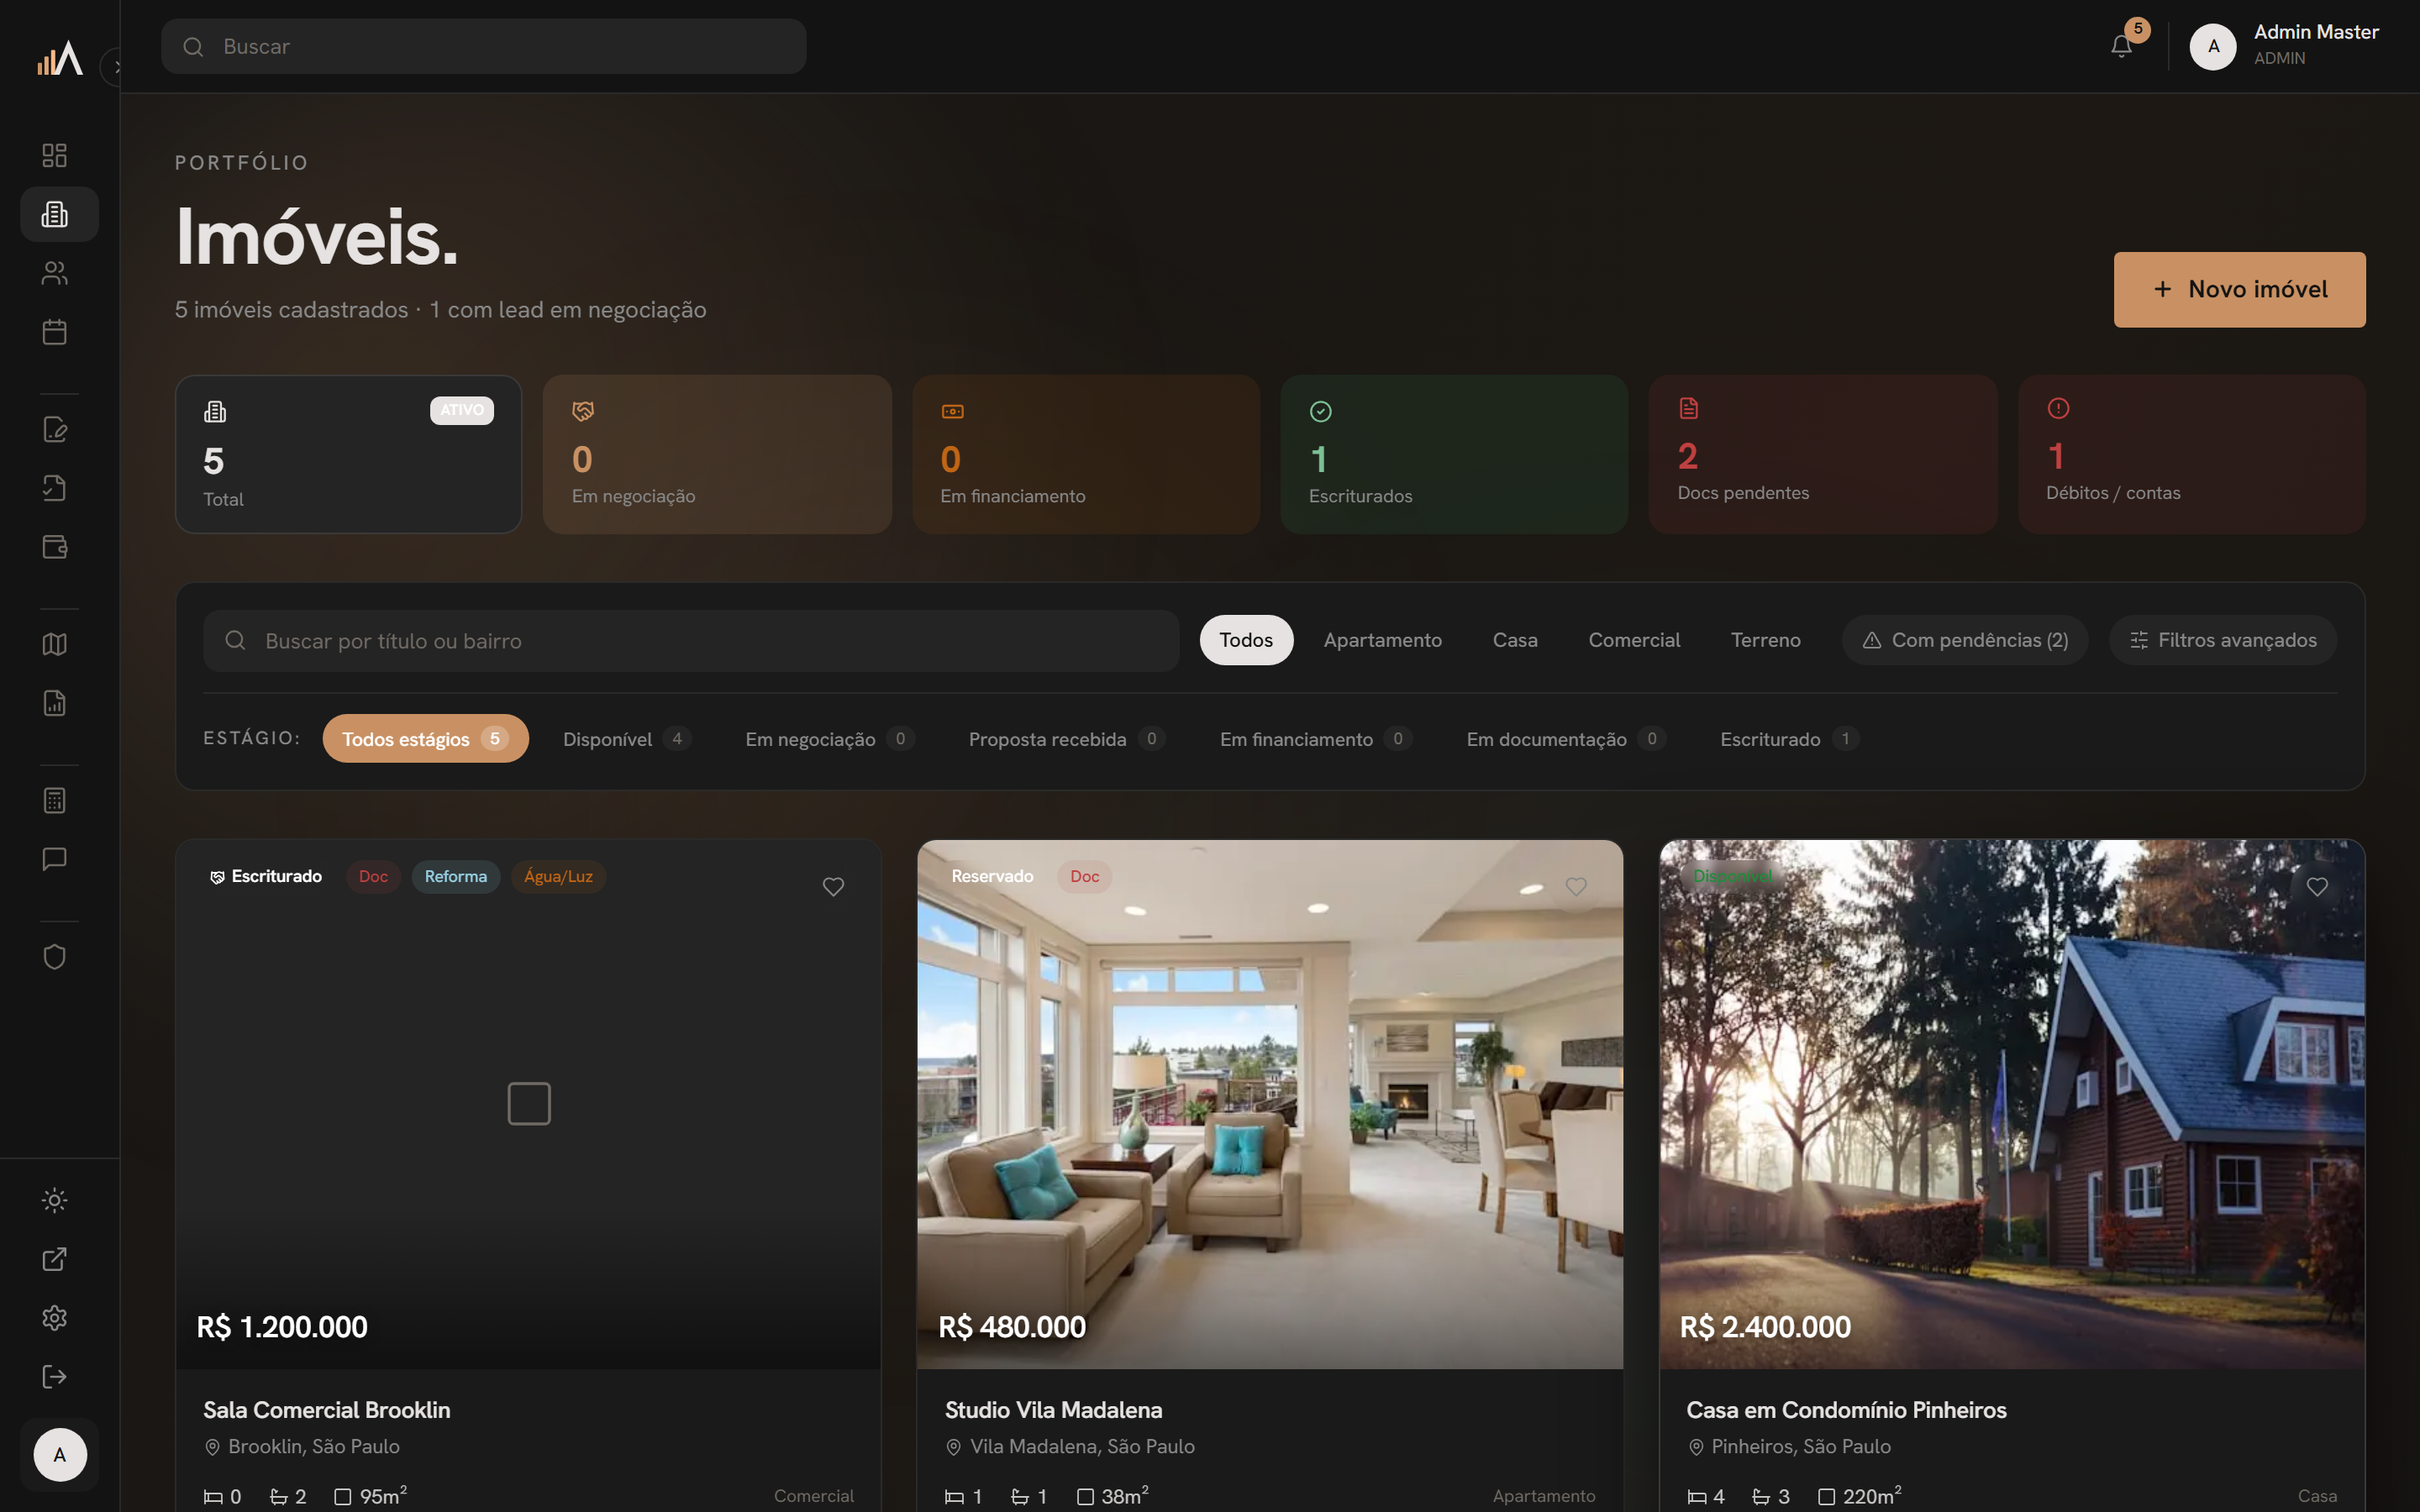The image size is (2420, 1512).
Task: Open Filtros avançados panel
Action: 2223,640
